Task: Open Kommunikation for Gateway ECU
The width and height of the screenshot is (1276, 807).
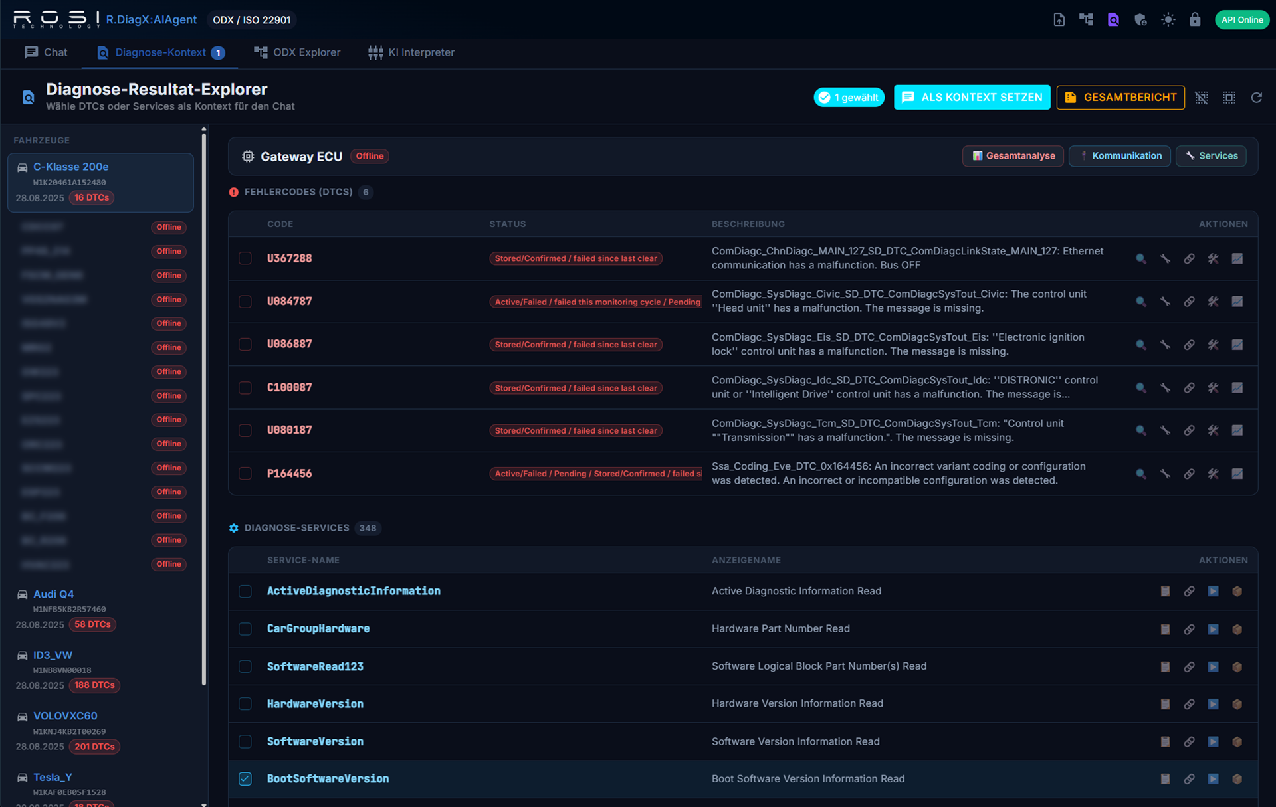Action: tap(1120, 156)
